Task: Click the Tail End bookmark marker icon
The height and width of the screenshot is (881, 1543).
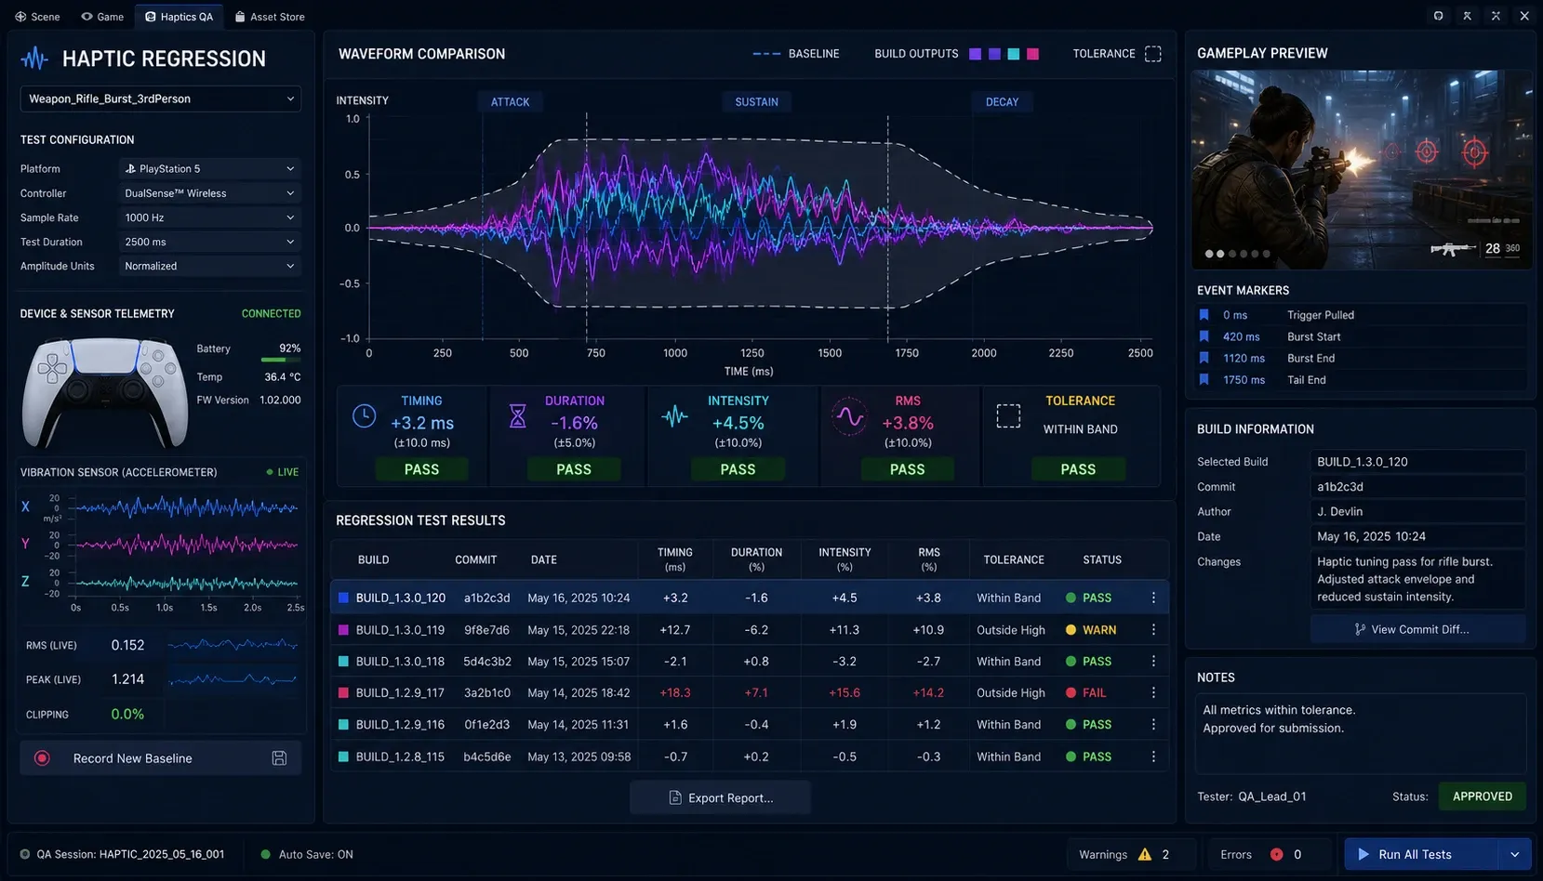Action: tap(1204, 379)
